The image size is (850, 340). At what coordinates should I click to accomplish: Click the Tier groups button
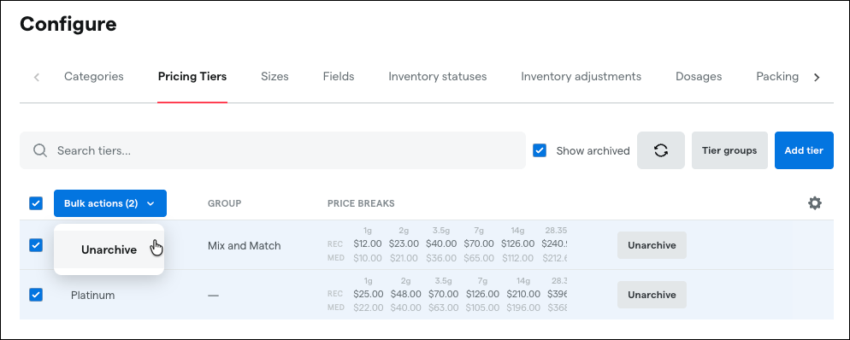[x=729, y=150]
